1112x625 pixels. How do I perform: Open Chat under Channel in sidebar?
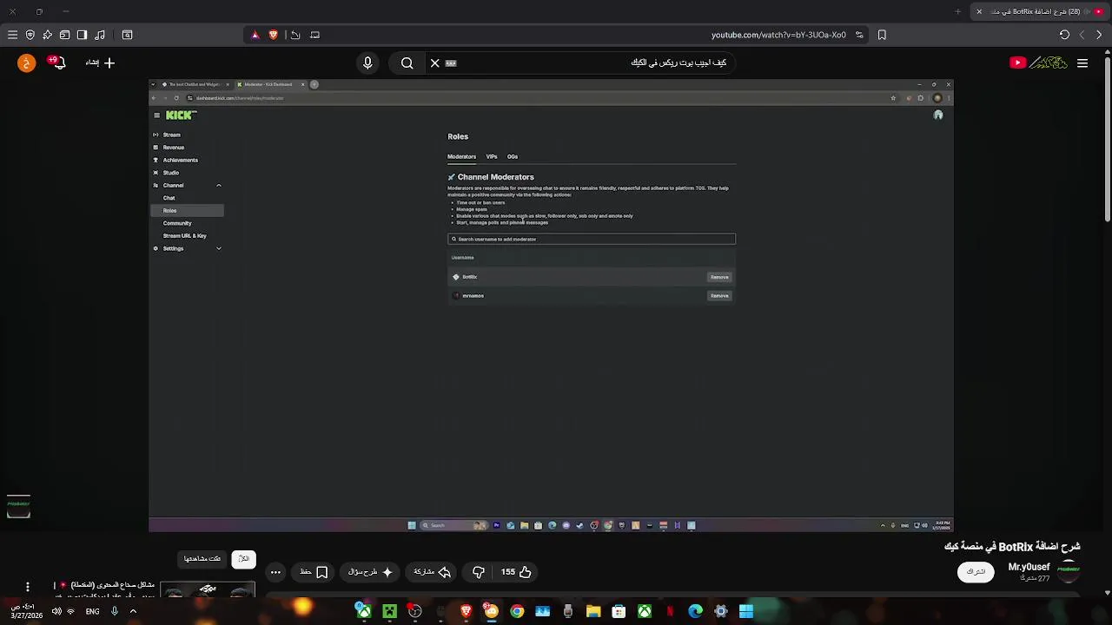click(169, 198)
